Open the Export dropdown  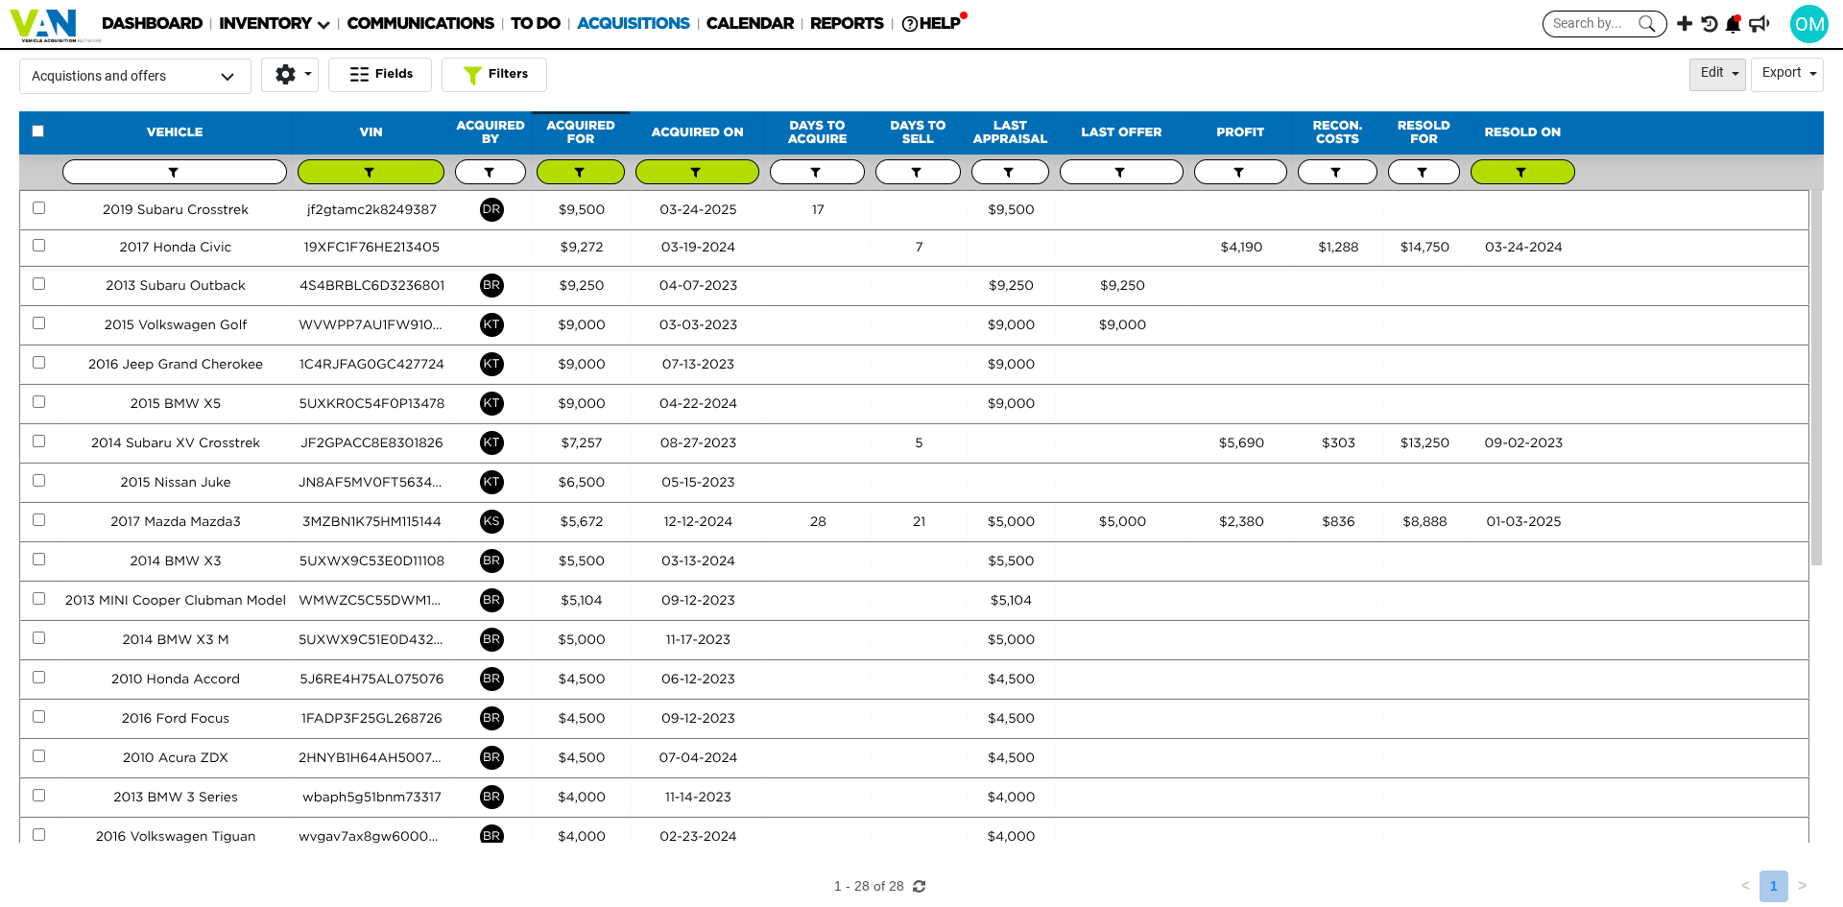1786,73
